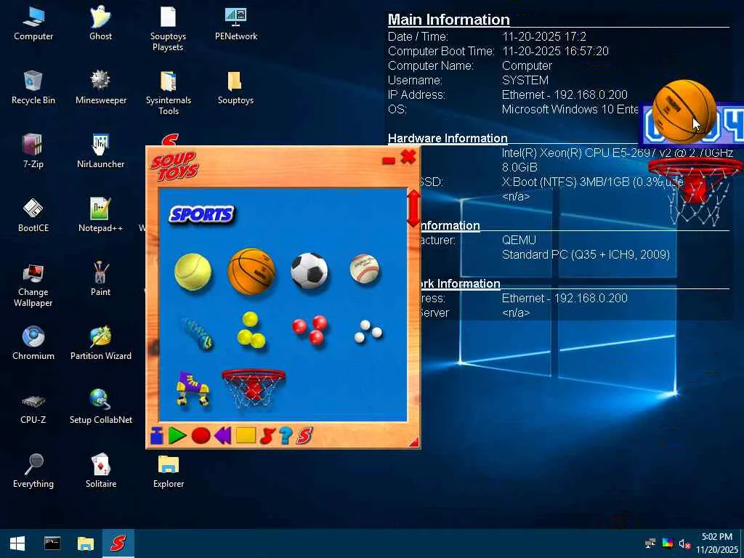The height and width of the screenshot is (558, 744).
Task: Select the Recycle Bin icon
Action: pos(33,88)
